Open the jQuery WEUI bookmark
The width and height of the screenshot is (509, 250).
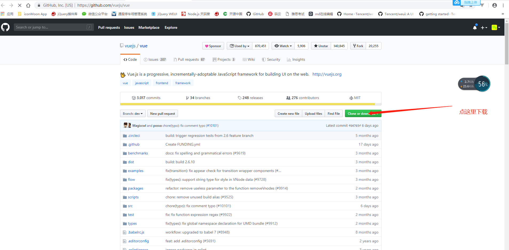(x=164, y=14)
